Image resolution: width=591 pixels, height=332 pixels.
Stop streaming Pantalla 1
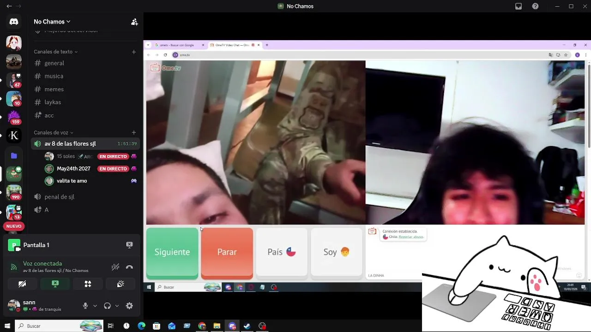[x=129, y=245]
